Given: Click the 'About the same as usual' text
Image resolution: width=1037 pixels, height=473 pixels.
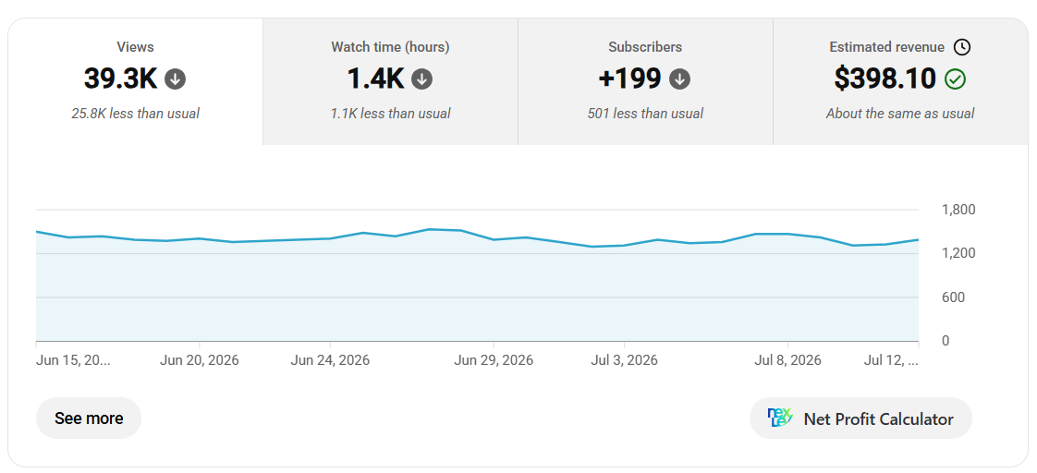Looking at the screenshot, I should (x=900, y=114).
